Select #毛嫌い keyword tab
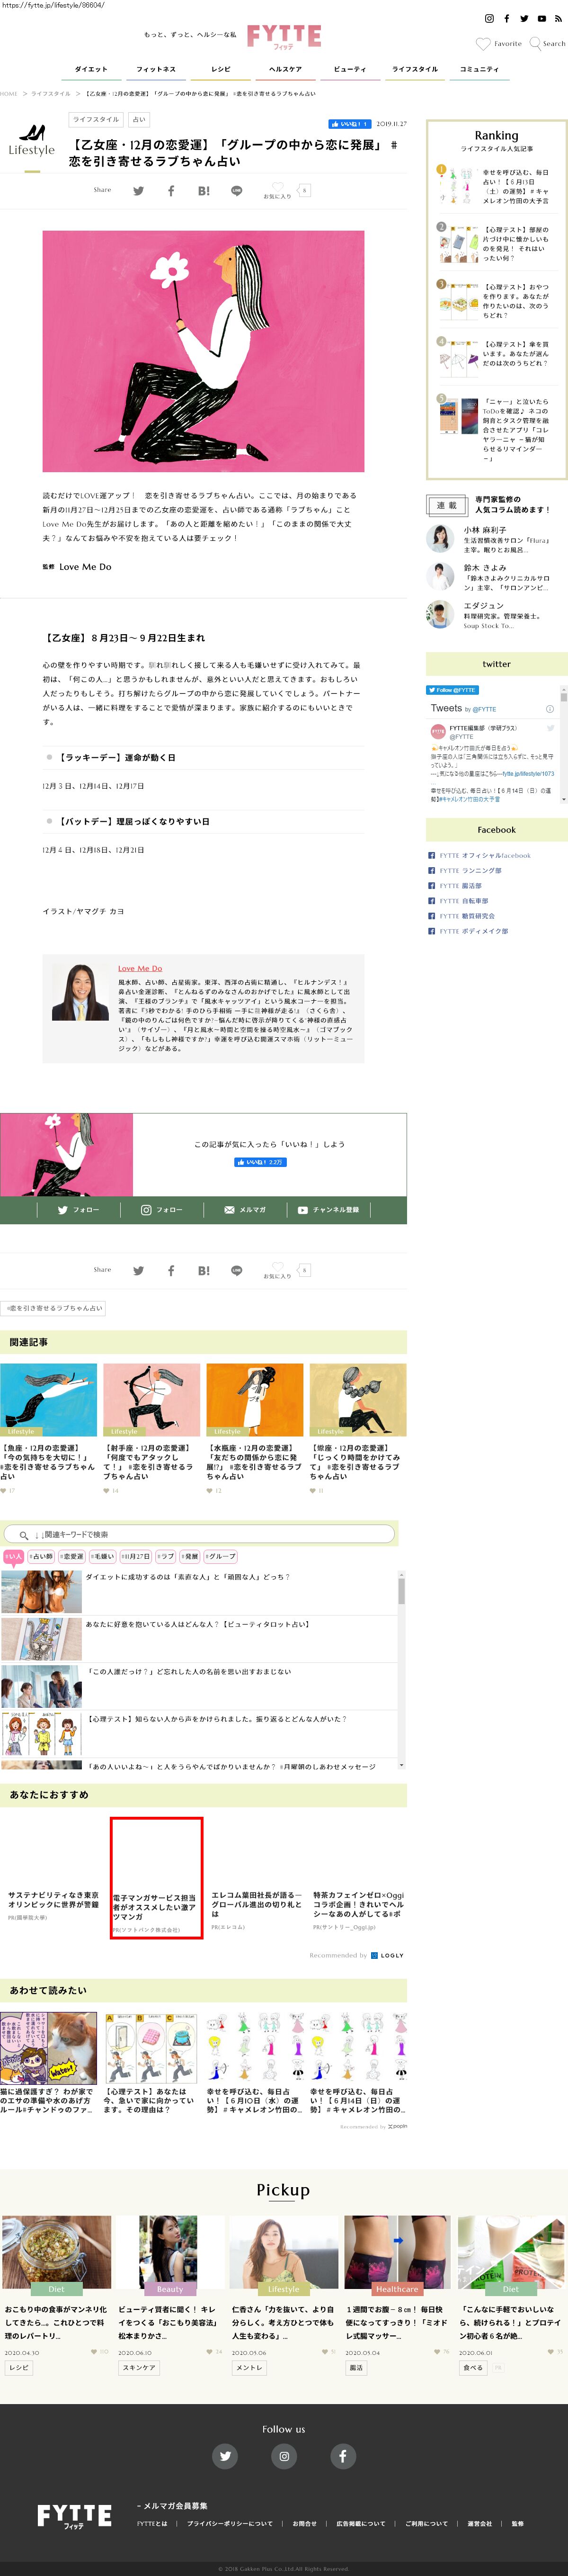The height and width of the screenshot is (2576, 568). click(x=103, y=1556)
